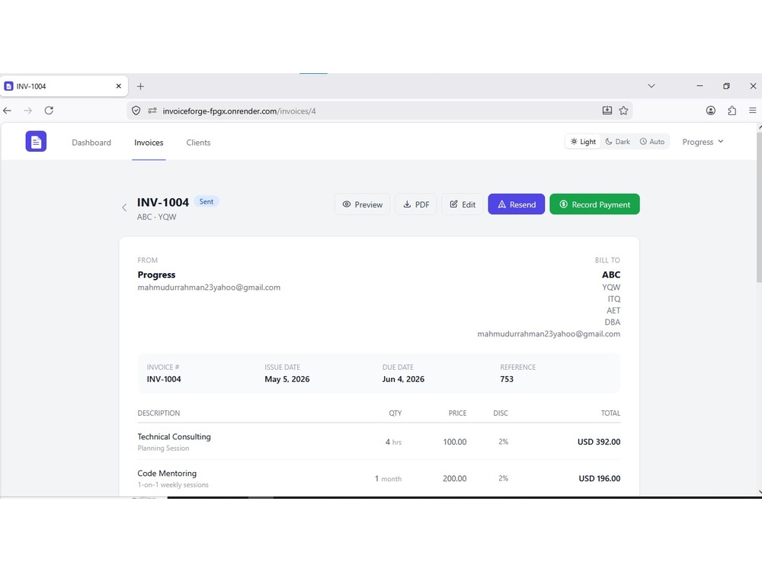Expand the list all tabs chevron
Viewport: 762px width, 572px height.
point(652,85)
